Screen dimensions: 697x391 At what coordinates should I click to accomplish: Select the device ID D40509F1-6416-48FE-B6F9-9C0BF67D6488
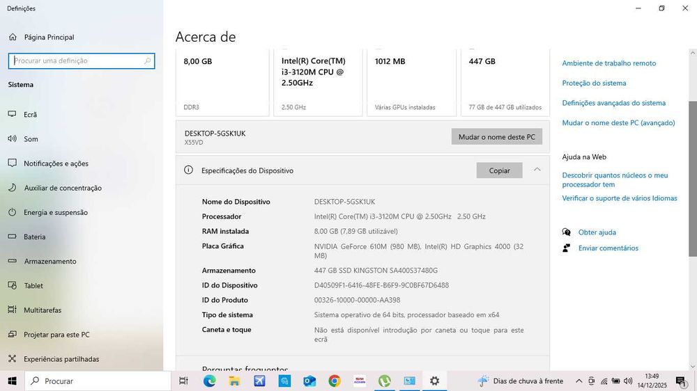[381, 285]
